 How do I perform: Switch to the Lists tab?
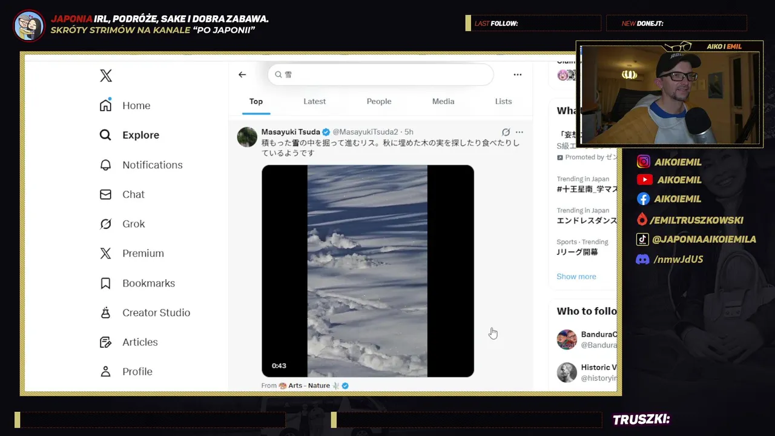pos(503,102)
